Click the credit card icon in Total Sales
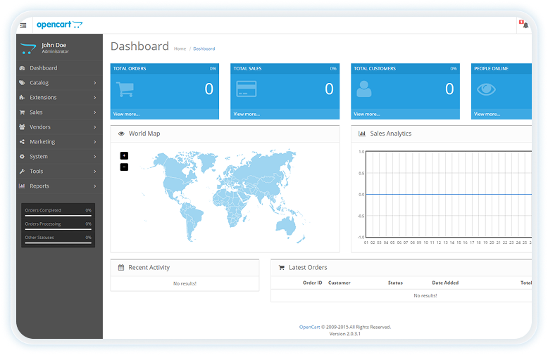Screen dimensions: 548x355 (x=246, y=89)
